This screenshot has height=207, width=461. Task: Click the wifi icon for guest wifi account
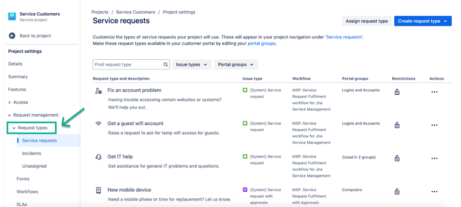pos(98,124)
